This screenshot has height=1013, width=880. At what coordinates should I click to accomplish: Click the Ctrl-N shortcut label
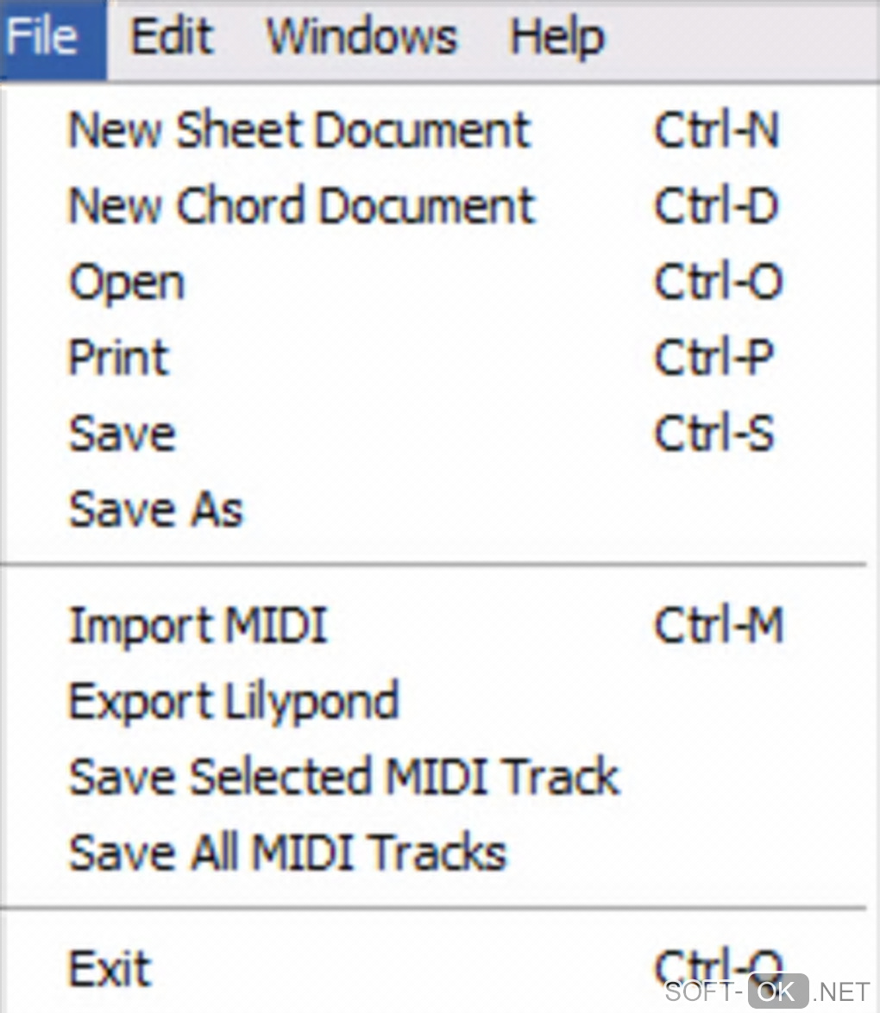point(717,131)
